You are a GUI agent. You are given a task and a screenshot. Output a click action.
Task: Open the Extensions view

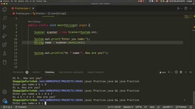tap(5, 45)
